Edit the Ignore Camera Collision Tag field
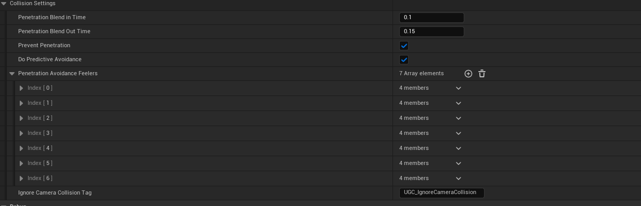The height and width of the screenshot is (206, 641). [441, 193]
